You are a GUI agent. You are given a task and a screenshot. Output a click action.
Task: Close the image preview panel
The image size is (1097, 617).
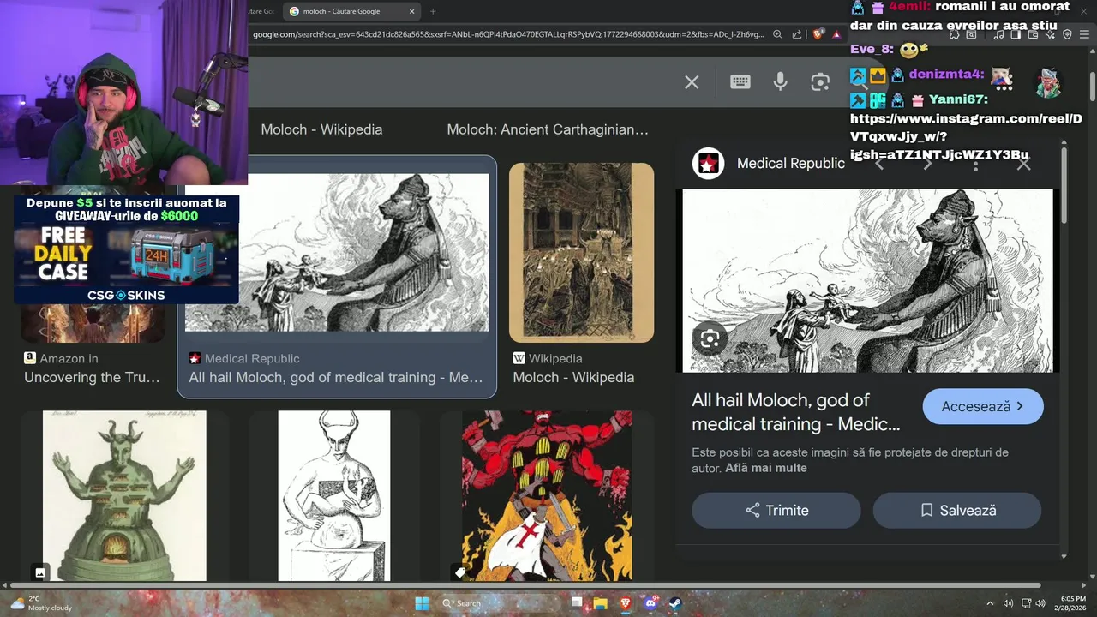click(1023, 163)
